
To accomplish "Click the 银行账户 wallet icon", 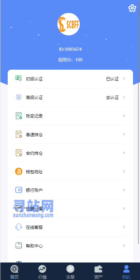I will point(19,190).
